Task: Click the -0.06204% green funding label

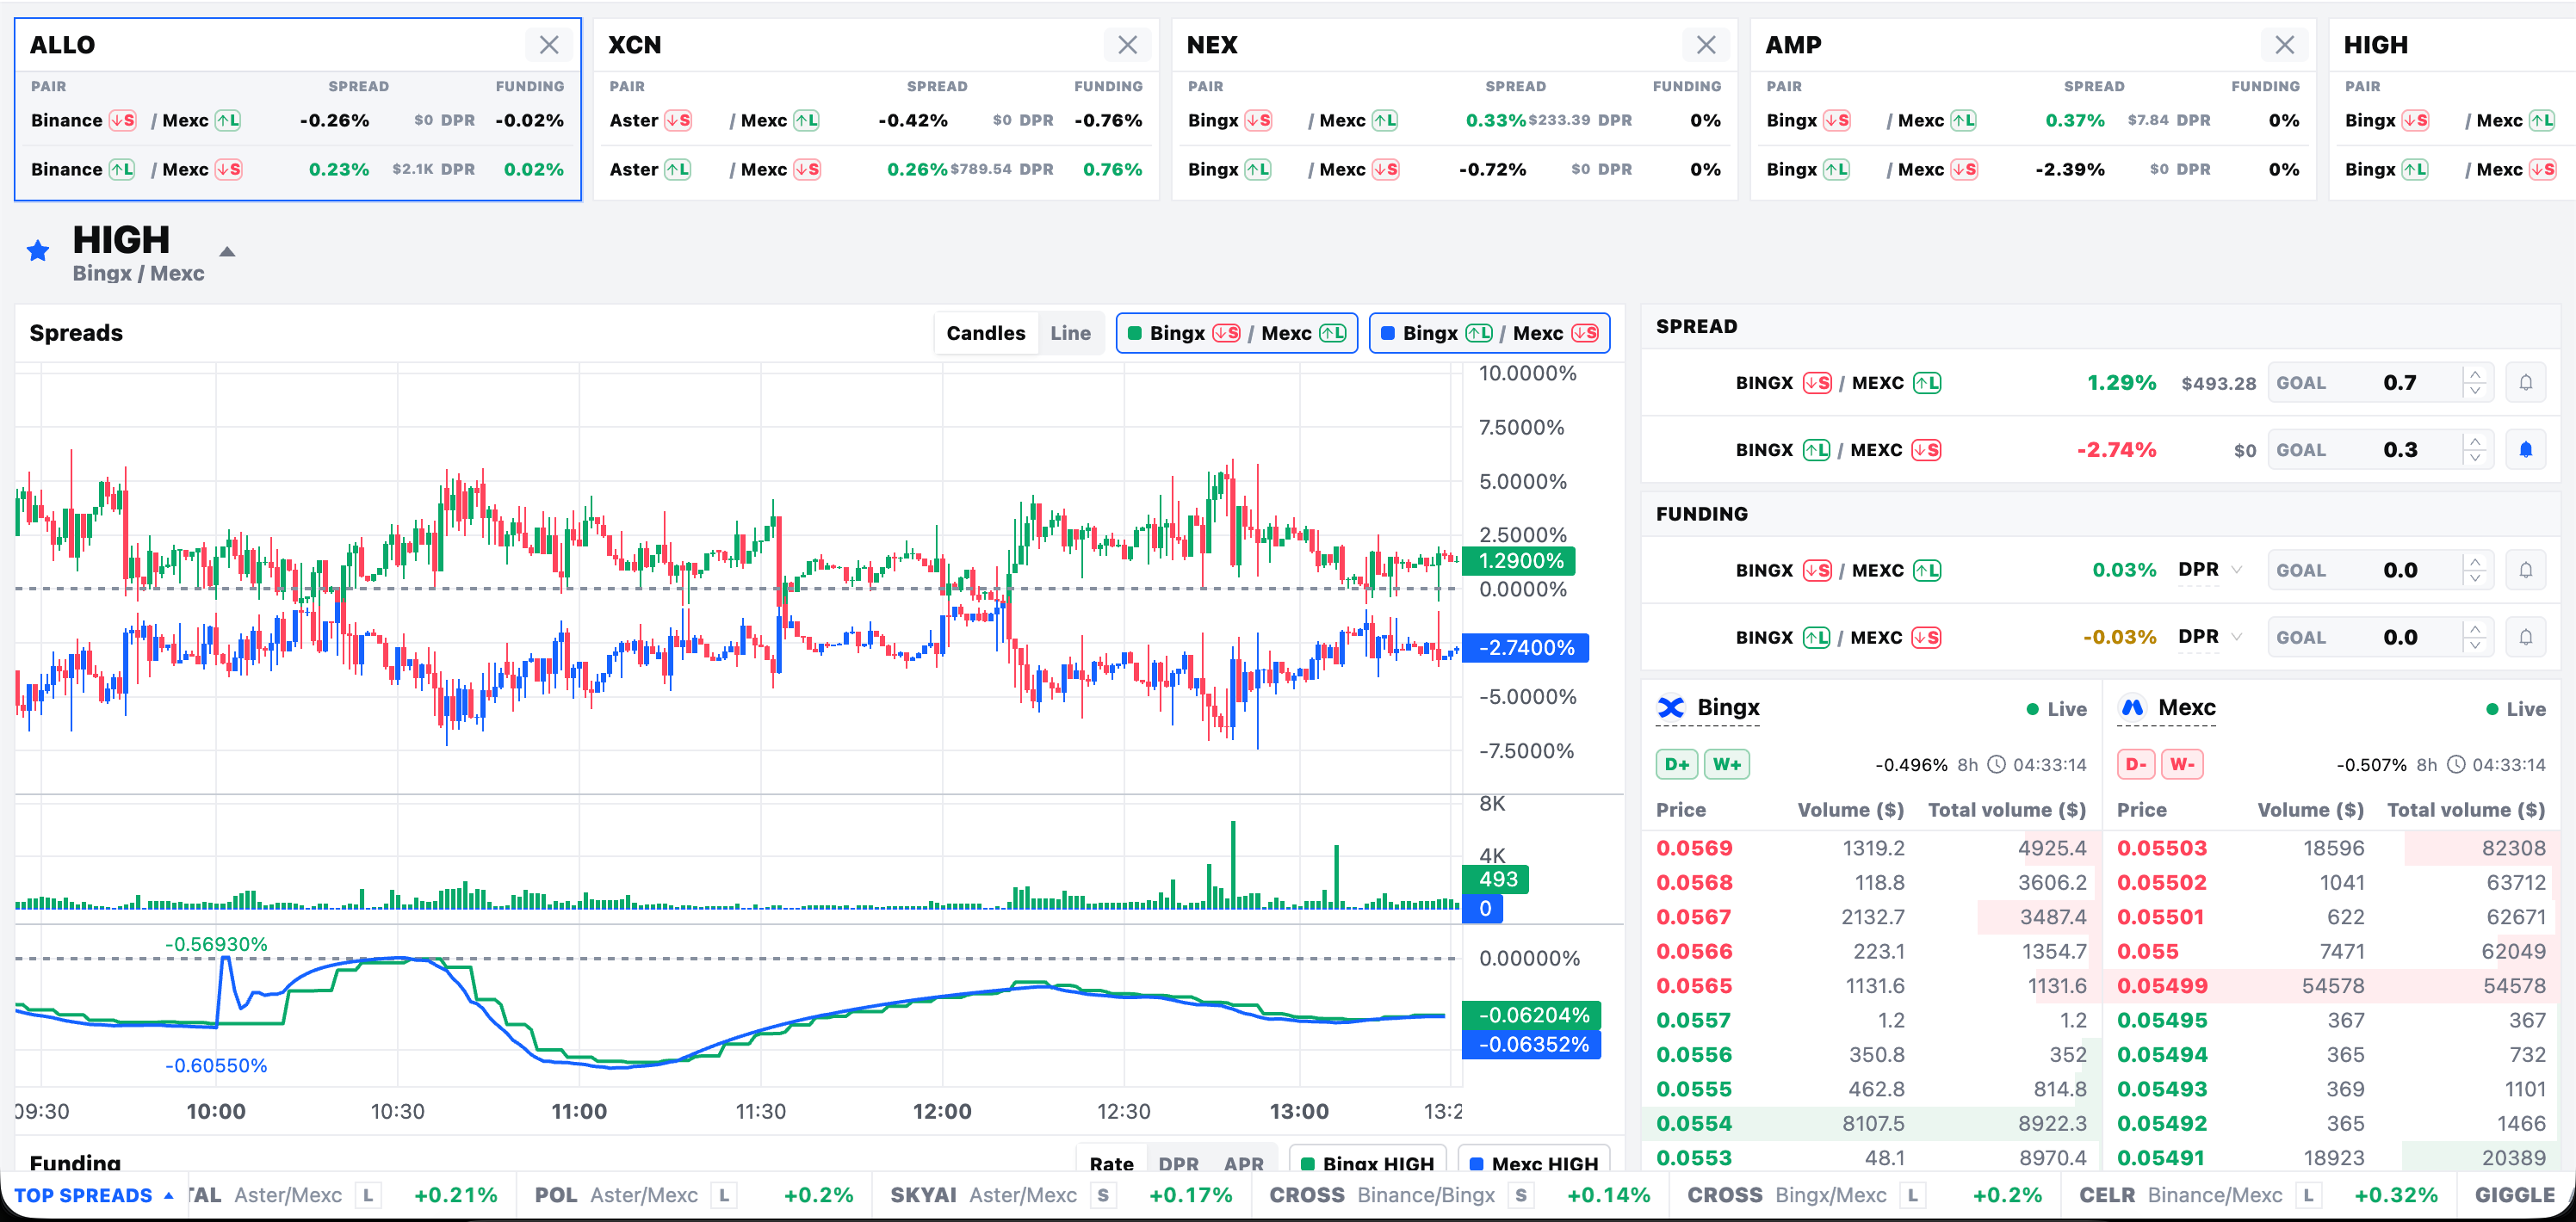Action: tap(1532, 1015)
